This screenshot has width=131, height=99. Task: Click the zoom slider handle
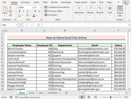[x=111, y=97]
